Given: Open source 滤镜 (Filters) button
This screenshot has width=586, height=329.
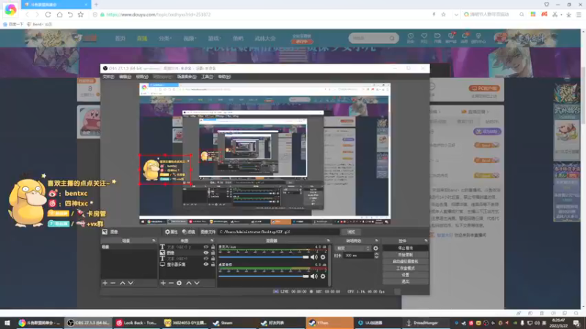Looking at the screenshot, I should pyautogui.click(x=189, y=232).
